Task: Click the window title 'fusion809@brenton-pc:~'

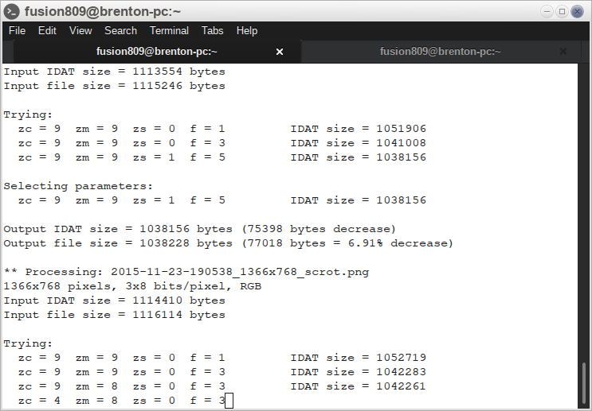Action: pos(103,12)
